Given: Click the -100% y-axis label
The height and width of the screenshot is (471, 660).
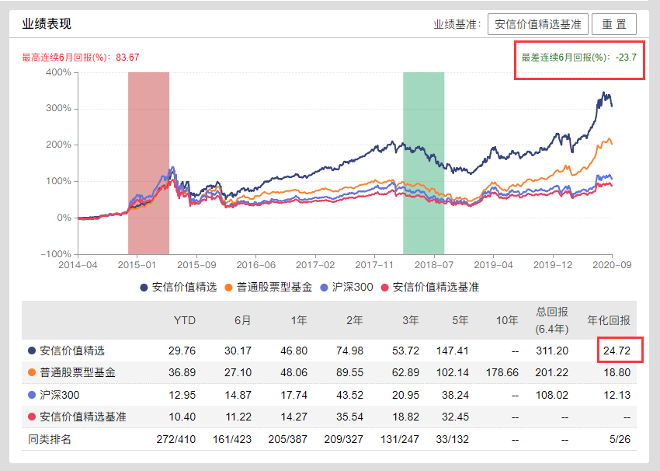Looking at the screenshot, I should pyautogui.click(x=56, y=254).
